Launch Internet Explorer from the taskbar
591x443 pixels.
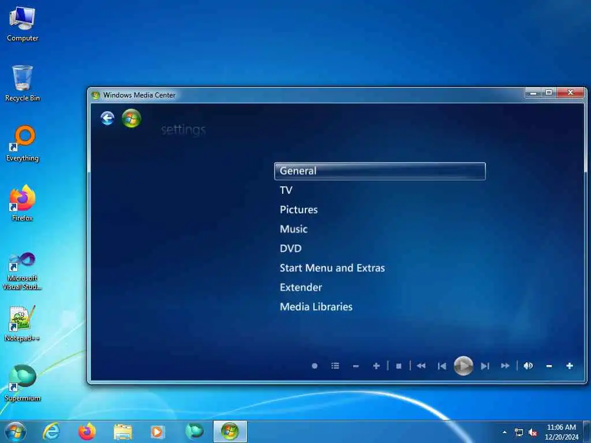[51, 431]
